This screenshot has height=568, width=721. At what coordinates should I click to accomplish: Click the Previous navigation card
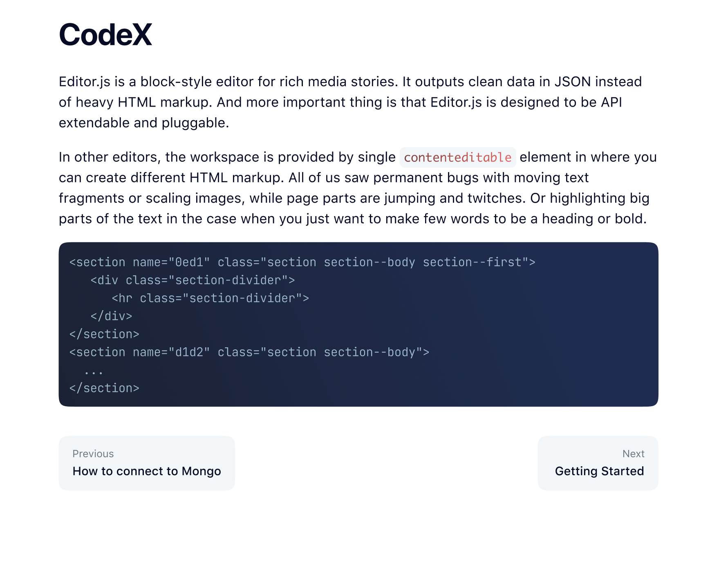[x=147, y=463]
